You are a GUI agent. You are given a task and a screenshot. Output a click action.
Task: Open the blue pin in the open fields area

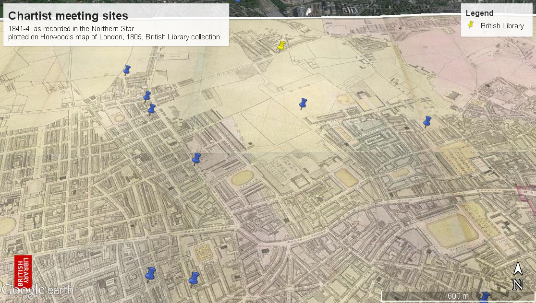pyautogui.click(x=303, y=103)
